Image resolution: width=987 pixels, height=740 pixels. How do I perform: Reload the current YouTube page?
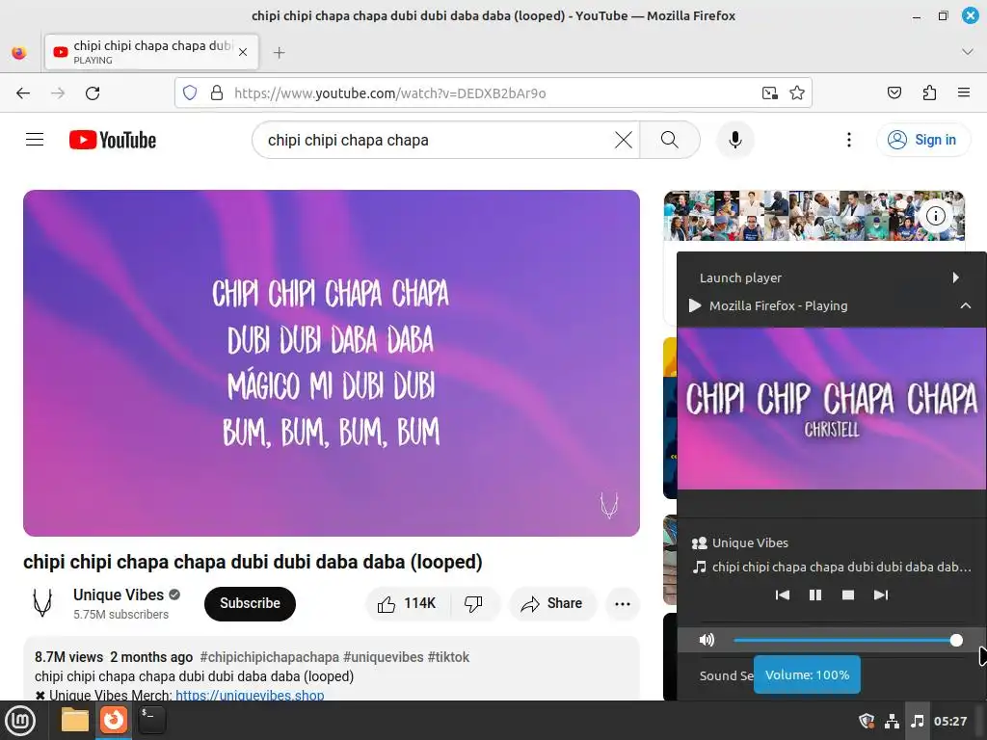point(93,93)
